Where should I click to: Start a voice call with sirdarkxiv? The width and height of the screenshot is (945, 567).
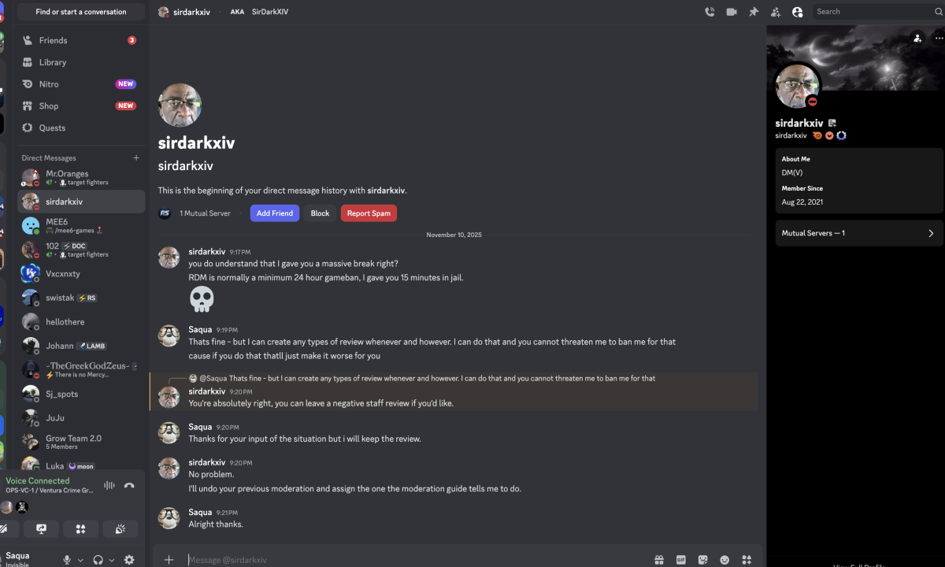coord(710,12)
